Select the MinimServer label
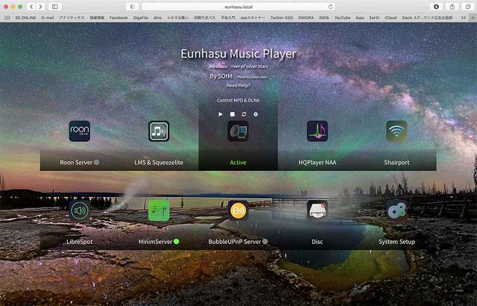The image size is (477, 306). click(x=156, y=242)
